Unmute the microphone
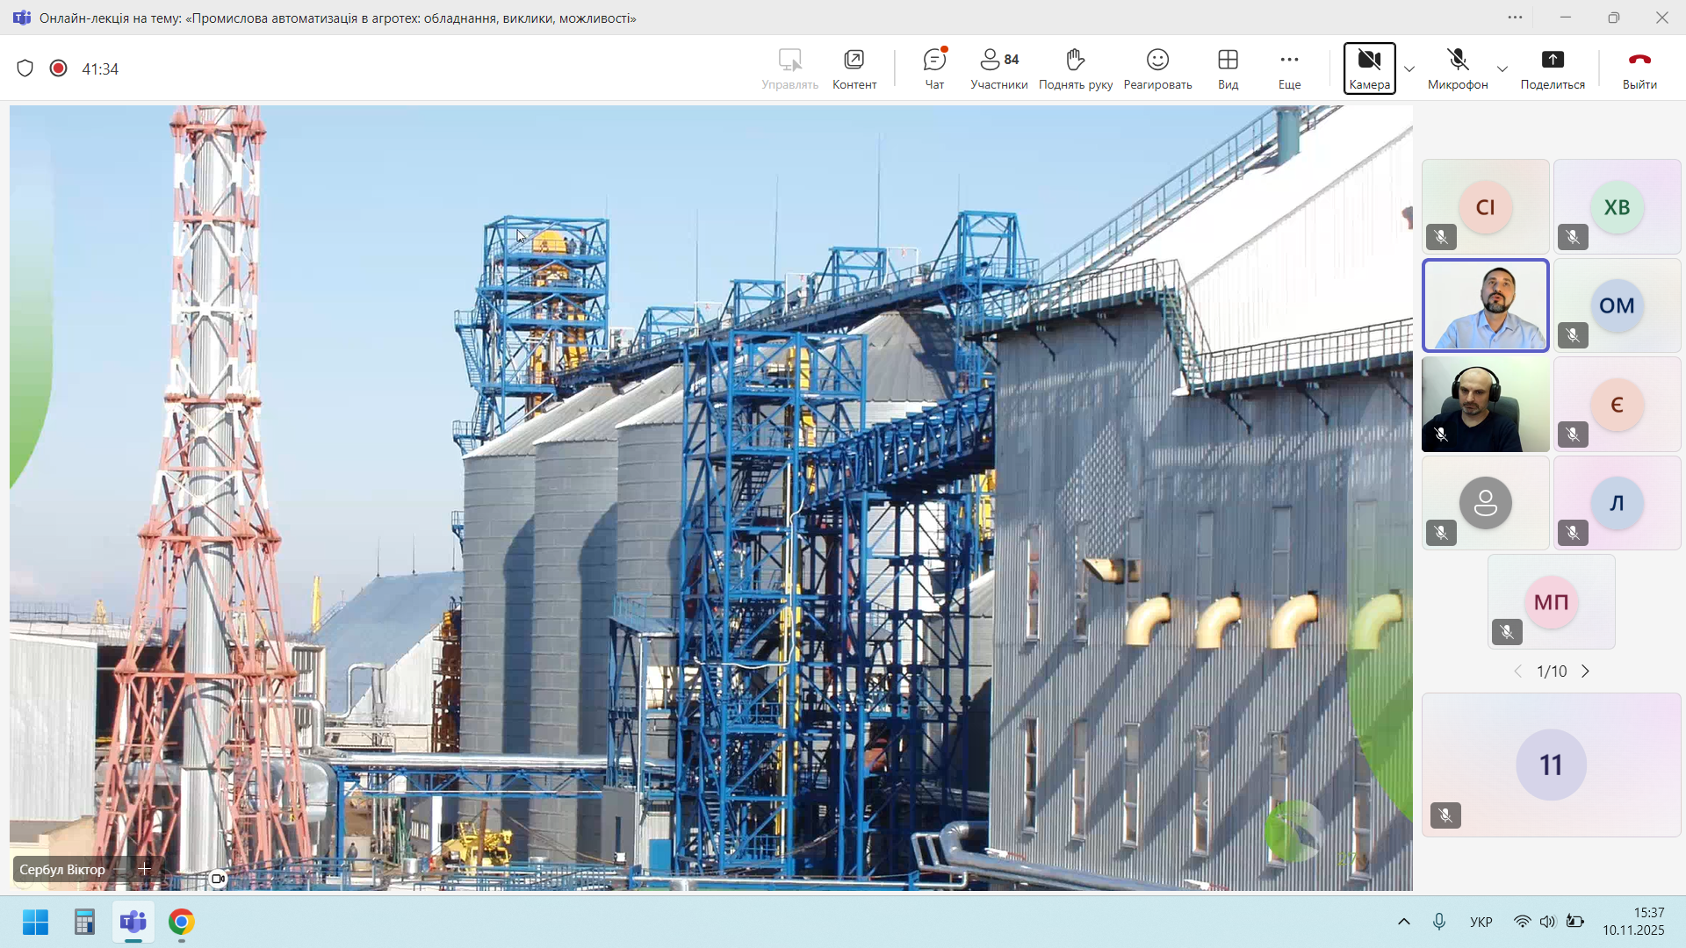Image resolution: width=1686 pixels, height=948 pixels. point(1458,68)
